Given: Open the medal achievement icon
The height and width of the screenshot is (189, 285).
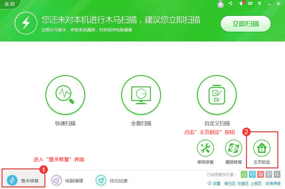Looking at the screenshot, I should 221,4.
